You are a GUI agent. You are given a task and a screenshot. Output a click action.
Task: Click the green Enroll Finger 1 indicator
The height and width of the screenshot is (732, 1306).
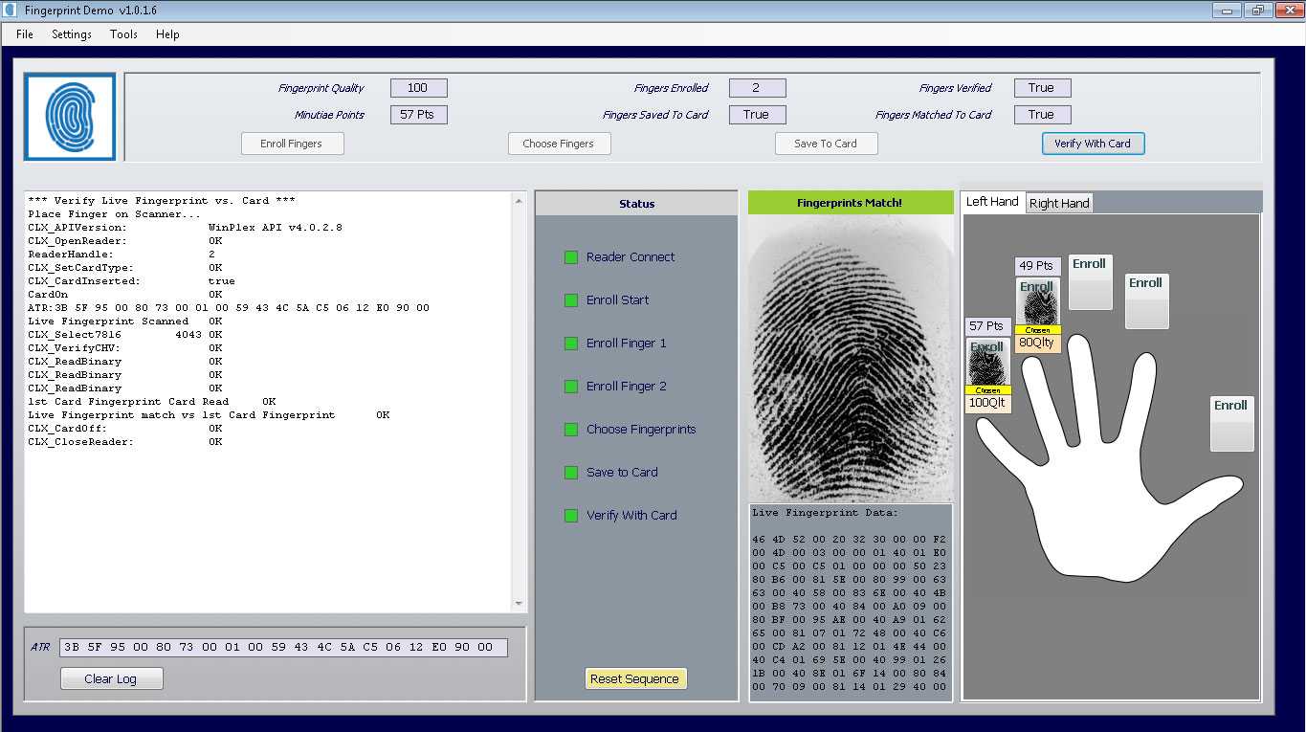(571, 344)
